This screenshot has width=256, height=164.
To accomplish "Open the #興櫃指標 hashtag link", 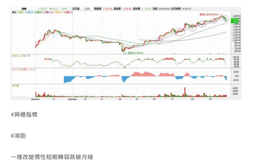I will point(24,115).
